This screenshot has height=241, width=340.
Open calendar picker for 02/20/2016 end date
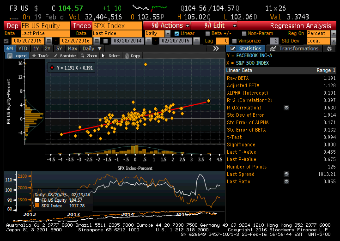[x=97, y=41]
